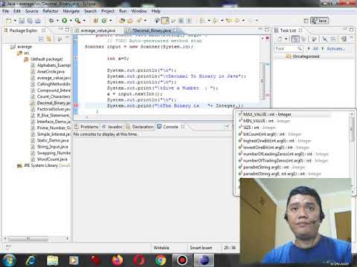The height and width of the screenshot is (267, 357).
Task: Open the File menu
Action: coord(5,11)
